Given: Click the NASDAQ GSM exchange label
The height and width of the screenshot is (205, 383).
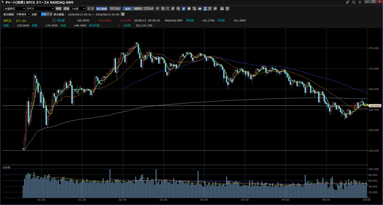Looking at the screenshot, I should point(174,20).
